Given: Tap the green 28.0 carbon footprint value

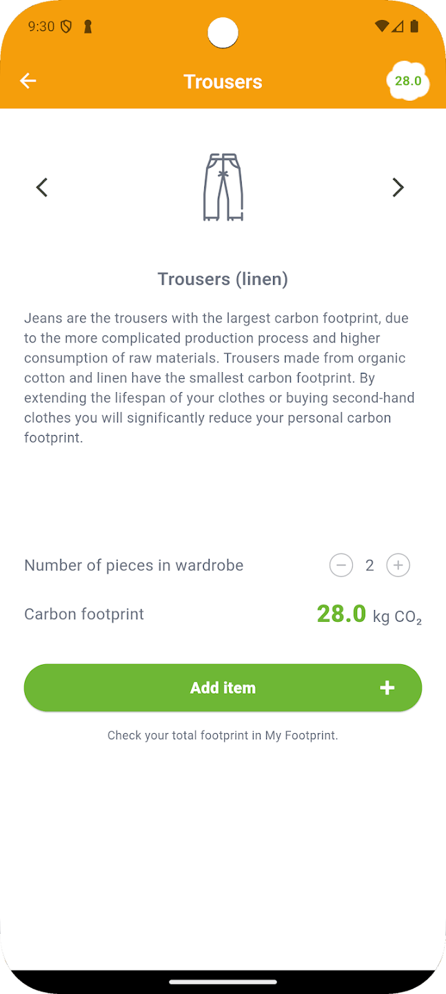Looking at the screenshot, I should [x=341, y=613].
